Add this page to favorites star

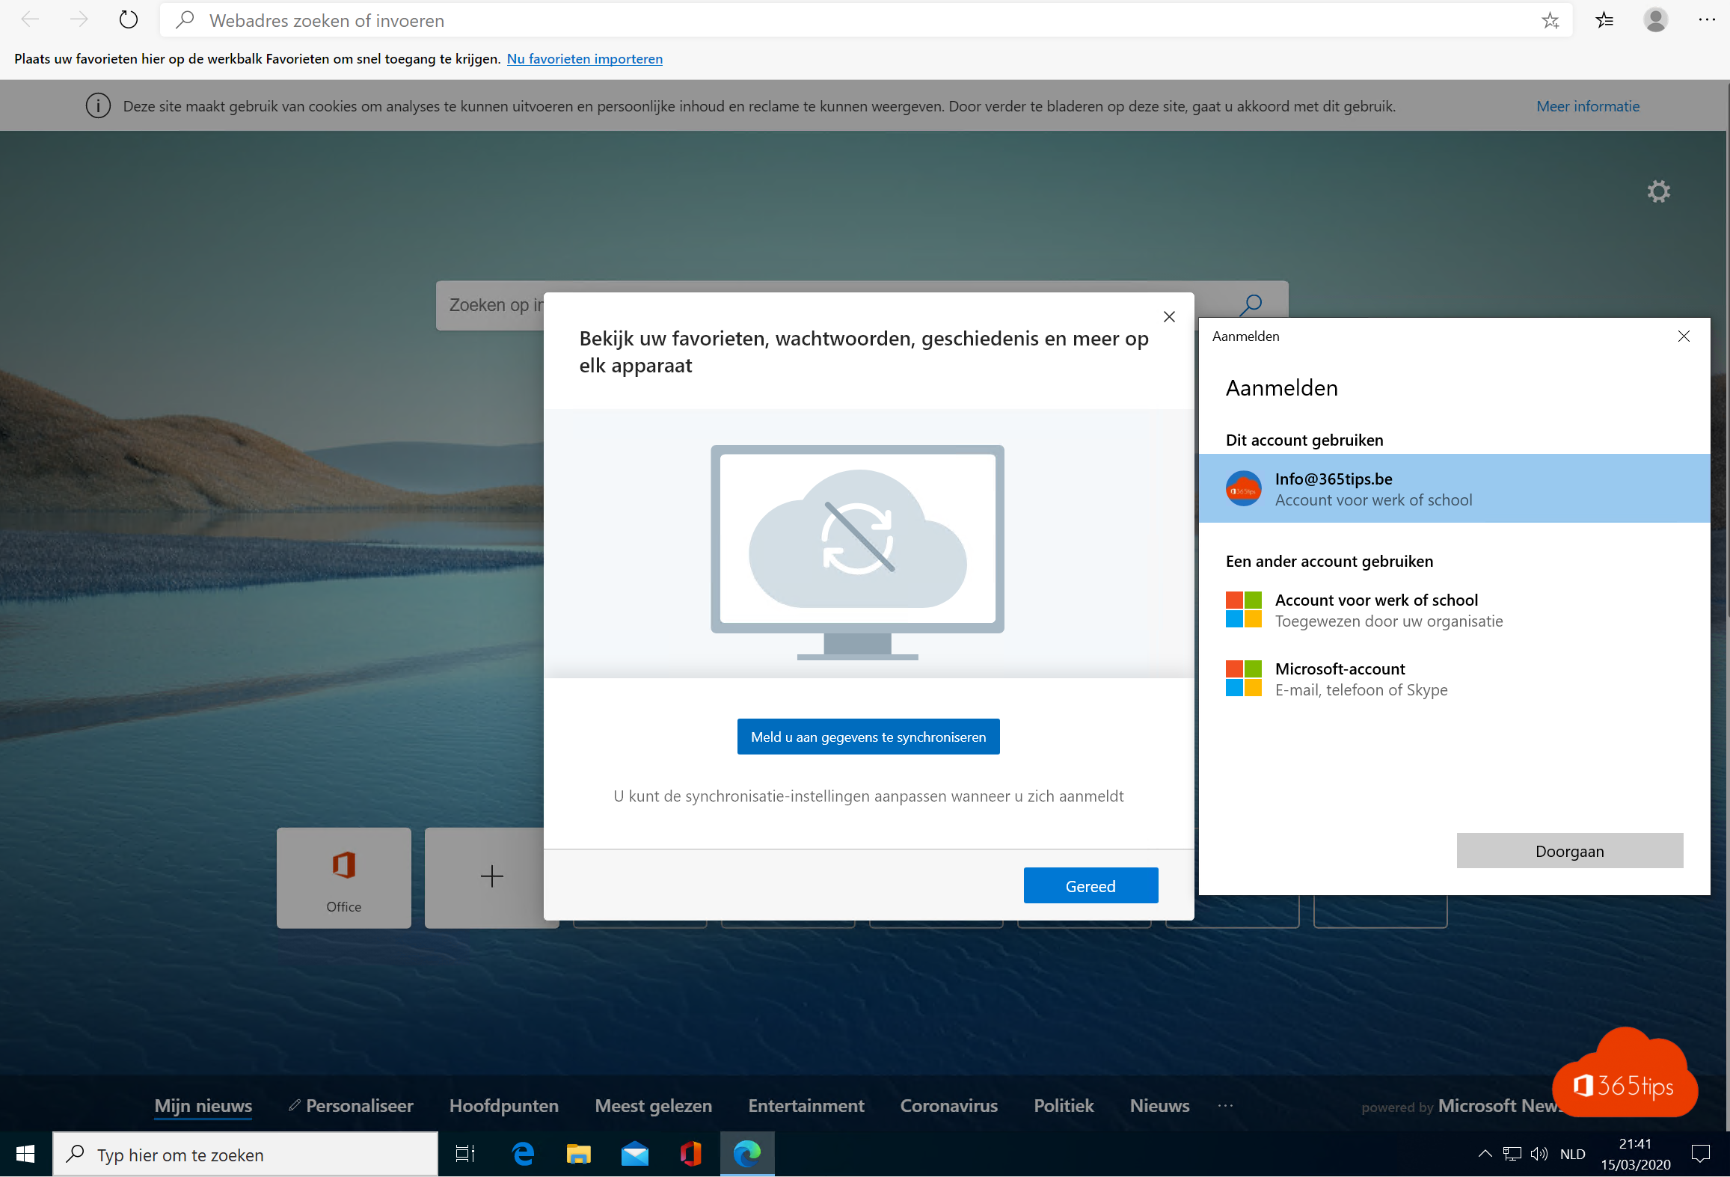(x=1550, y=20)
